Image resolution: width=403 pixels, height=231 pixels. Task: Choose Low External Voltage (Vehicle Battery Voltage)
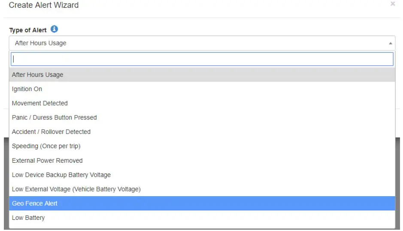click(76, 189)
